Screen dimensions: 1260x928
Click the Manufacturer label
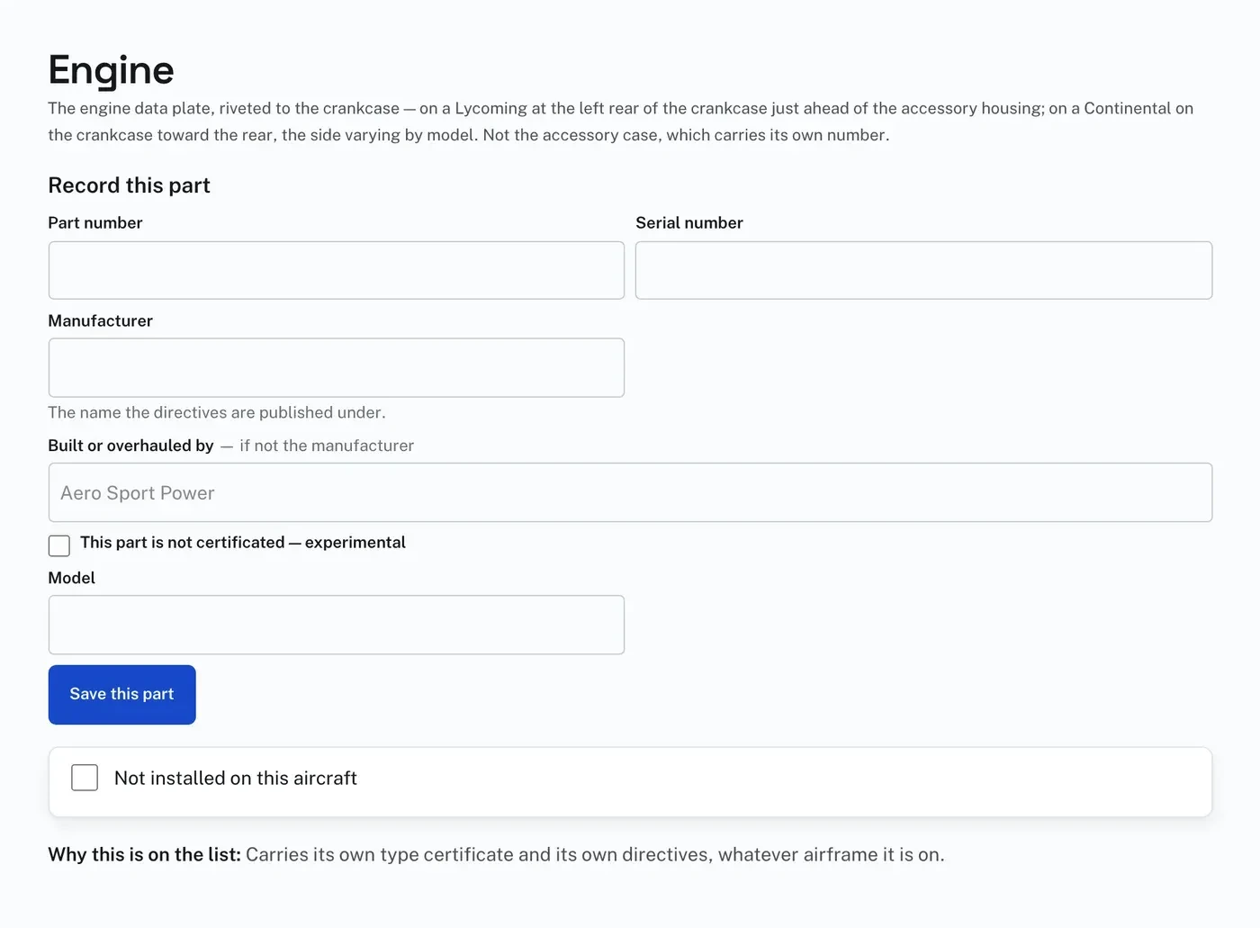point(100,320)
